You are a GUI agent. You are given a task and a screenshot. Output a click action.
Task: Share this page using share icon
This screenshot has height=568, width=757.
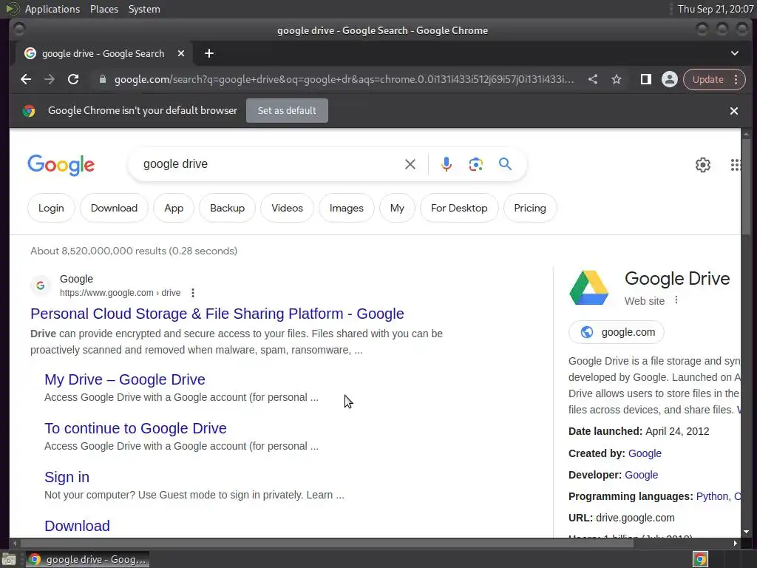coord(593,79)
